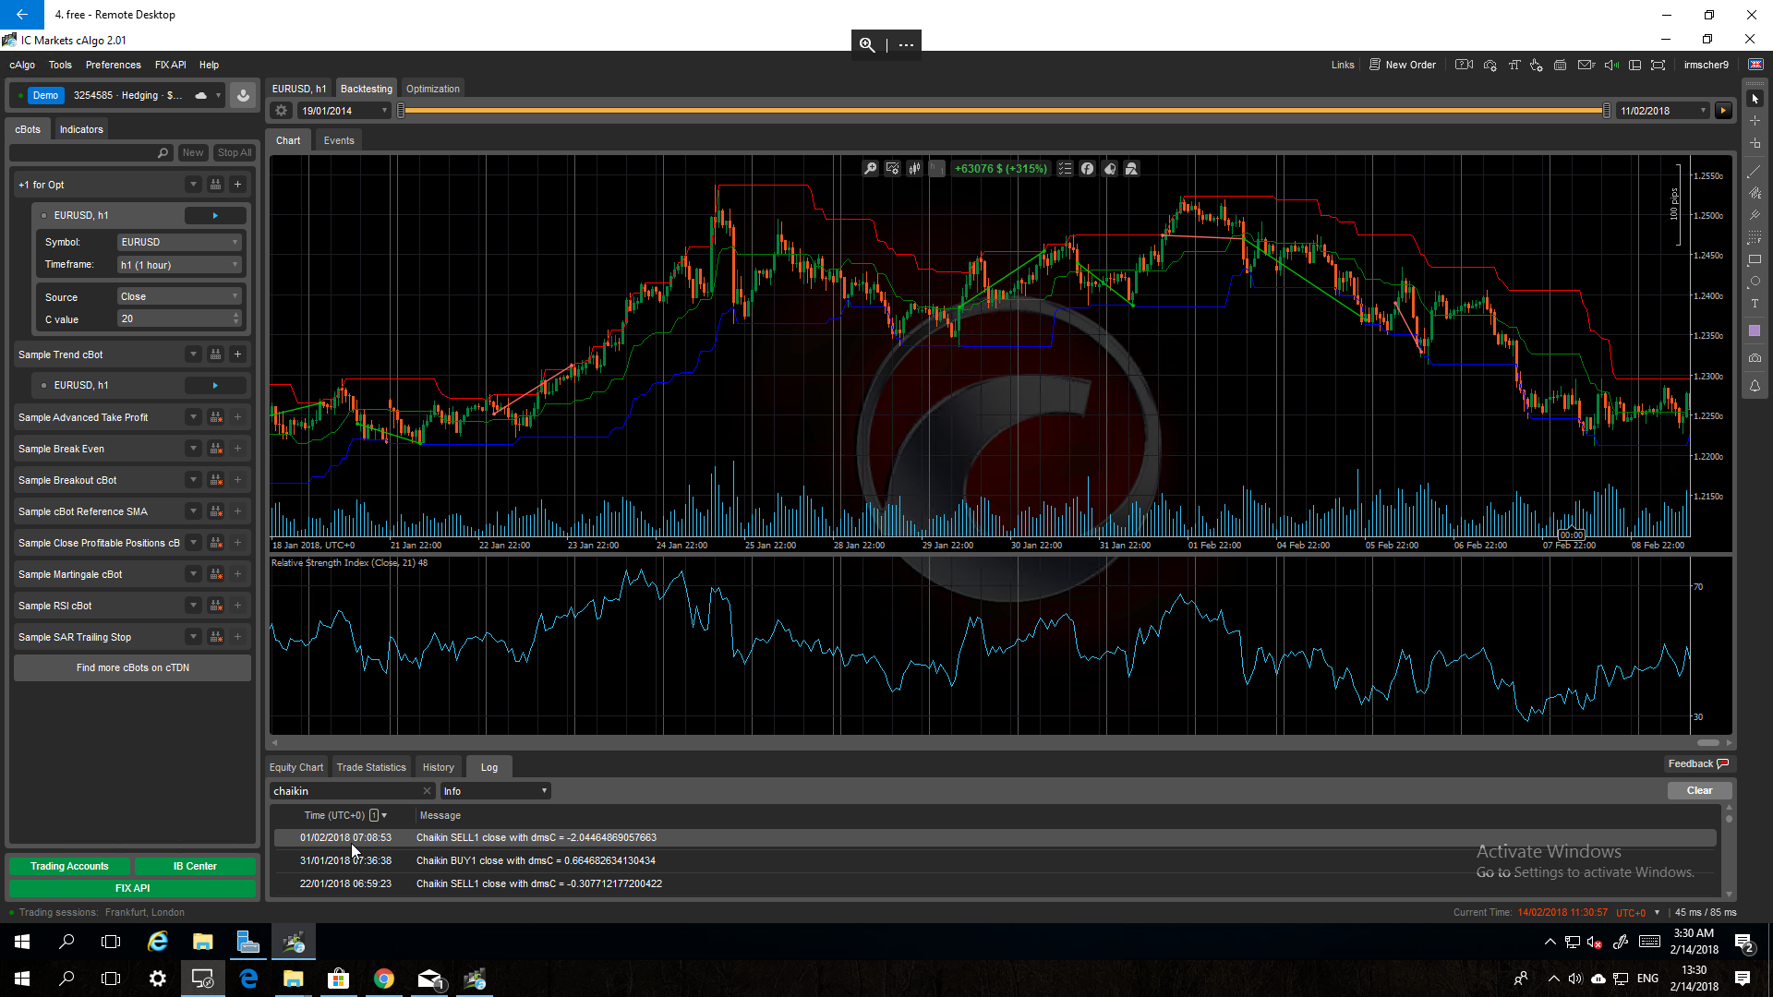Open the indicators 'f' icon on chart
Viewport: 1773px width, 997px height.
click(1087, 168)
